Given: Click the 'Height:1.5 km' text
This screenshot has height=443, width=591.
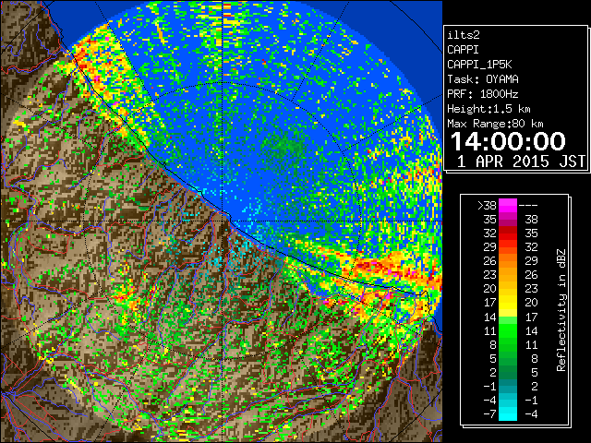Looking at the screenshot, I should point(488,109).
